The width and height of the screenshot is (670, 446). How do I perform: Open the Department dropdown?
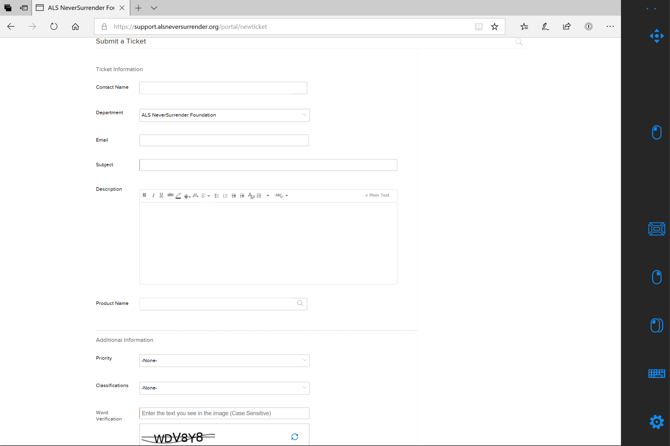224,115
